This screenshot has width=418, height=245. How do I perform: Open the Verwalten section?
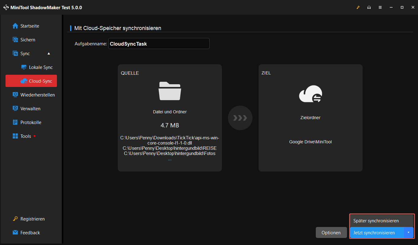30,109
